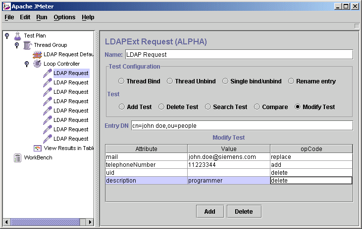Viewport: 362px width, 229px height.
Task: Select the WorkBench clipboard icon
Action: [x=17, y=157]
